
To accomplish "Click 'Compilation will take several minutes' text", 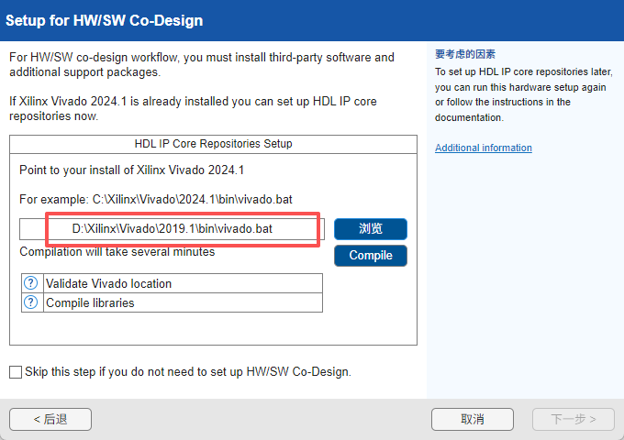I will (117, 252).
